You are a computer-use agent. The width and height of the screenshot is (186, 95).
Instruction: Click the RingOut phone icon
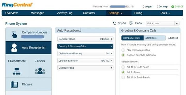tap(114, 23)
